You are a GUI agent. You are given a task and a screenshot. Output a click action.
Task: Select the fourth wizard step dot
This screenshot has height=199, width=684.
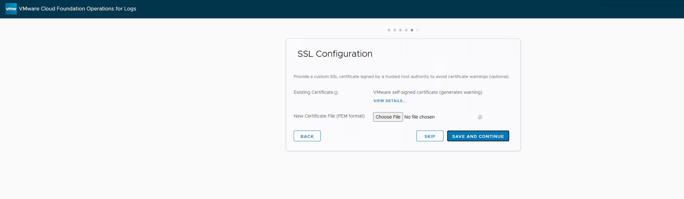pos(406,30)
